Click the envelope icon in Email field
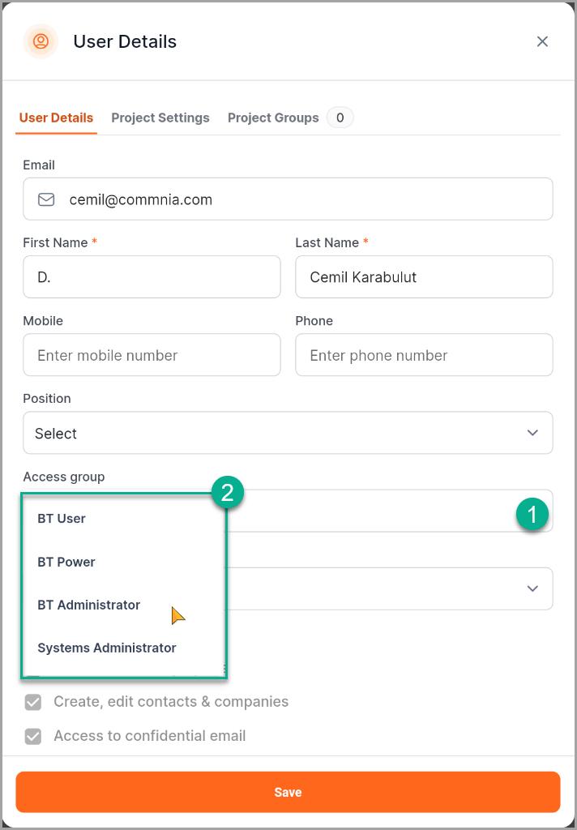The height and width of the screenshot is (830, 577). coord(47,199)
